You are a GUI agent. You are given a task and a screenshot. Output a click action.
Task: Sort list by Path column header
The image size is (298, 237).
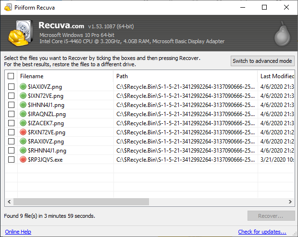point(186,76)
